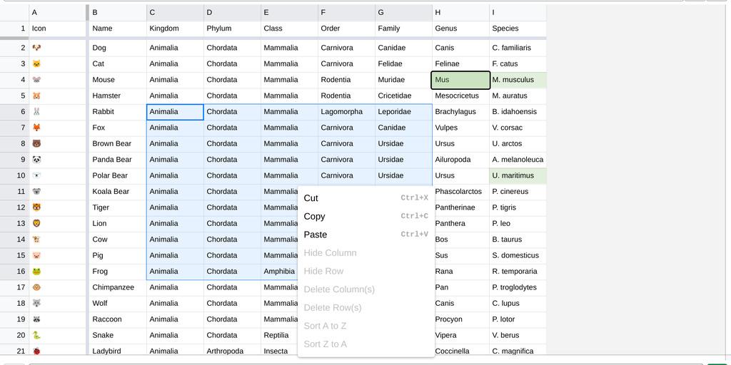Select the Chimpanzee name cell
731x365 pixels.
[x=117, y=287]
